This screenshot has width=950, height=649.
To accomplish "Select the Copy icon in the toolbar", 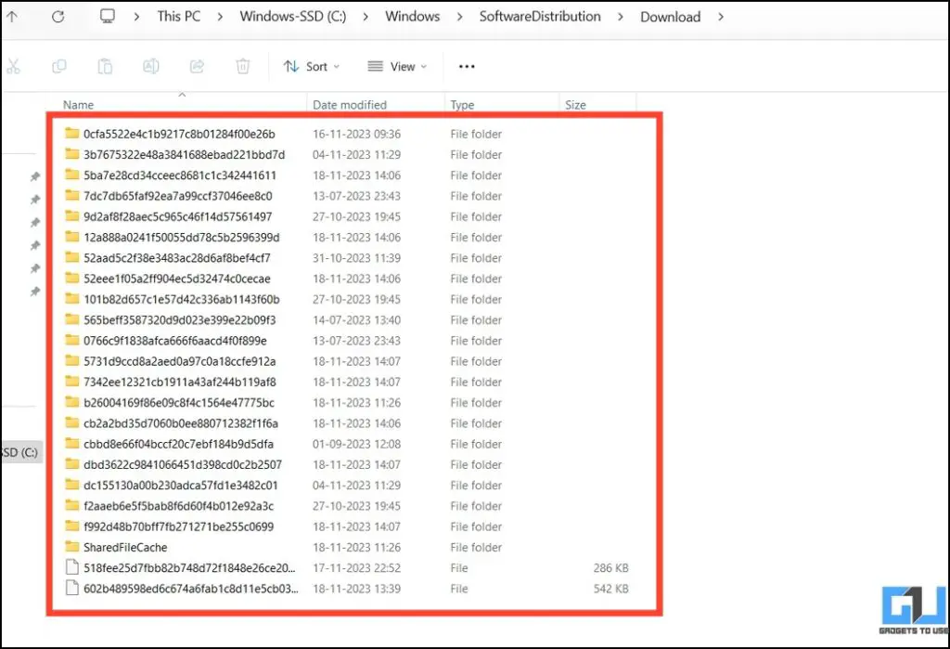I will [58, 66].
